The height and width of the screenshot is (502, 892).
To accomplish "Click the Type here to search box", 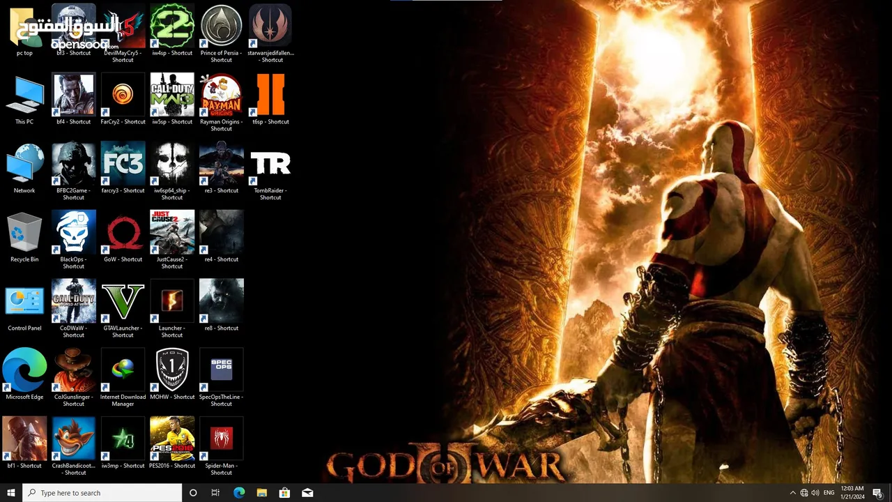I will coord(102,493).
